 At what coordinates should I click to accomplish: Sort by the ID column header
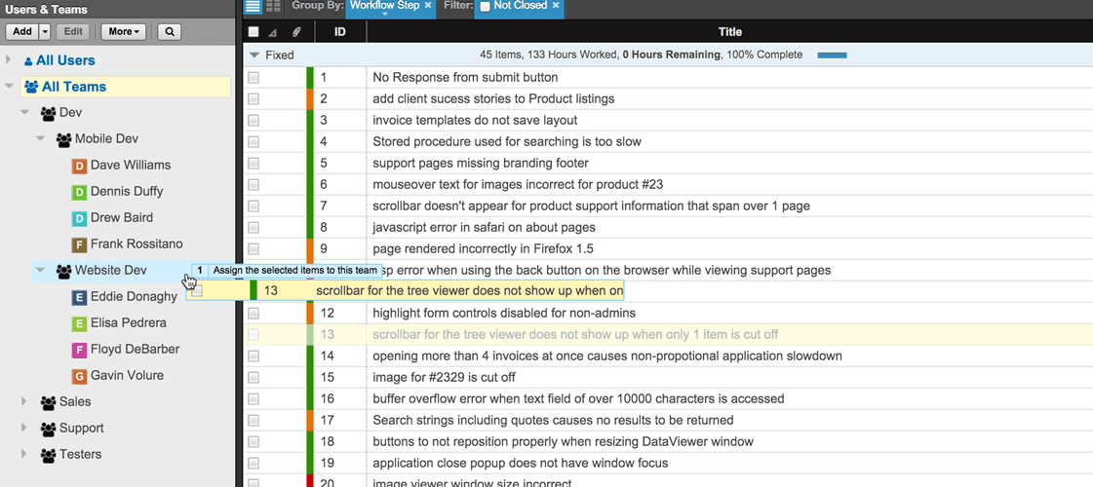click(340, 32)
